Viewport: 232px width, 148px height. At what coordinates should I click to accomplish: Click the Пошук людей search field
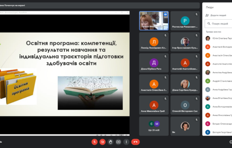pos(219,24)
